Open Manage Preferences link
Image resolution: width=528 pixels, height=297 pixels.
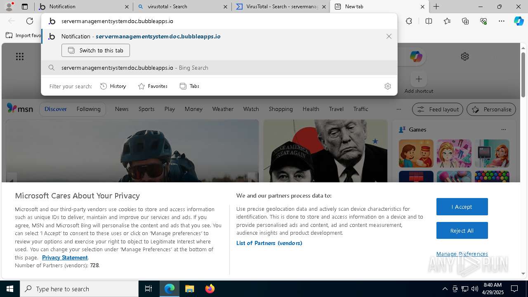tap(462, 254)
